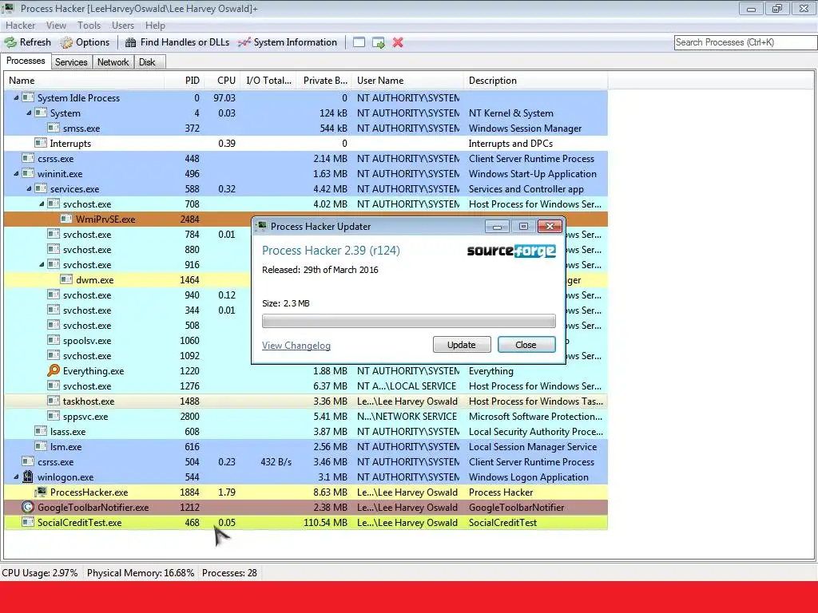
Task: Click the Refresh toolbar icon
Action: point(10,42)
